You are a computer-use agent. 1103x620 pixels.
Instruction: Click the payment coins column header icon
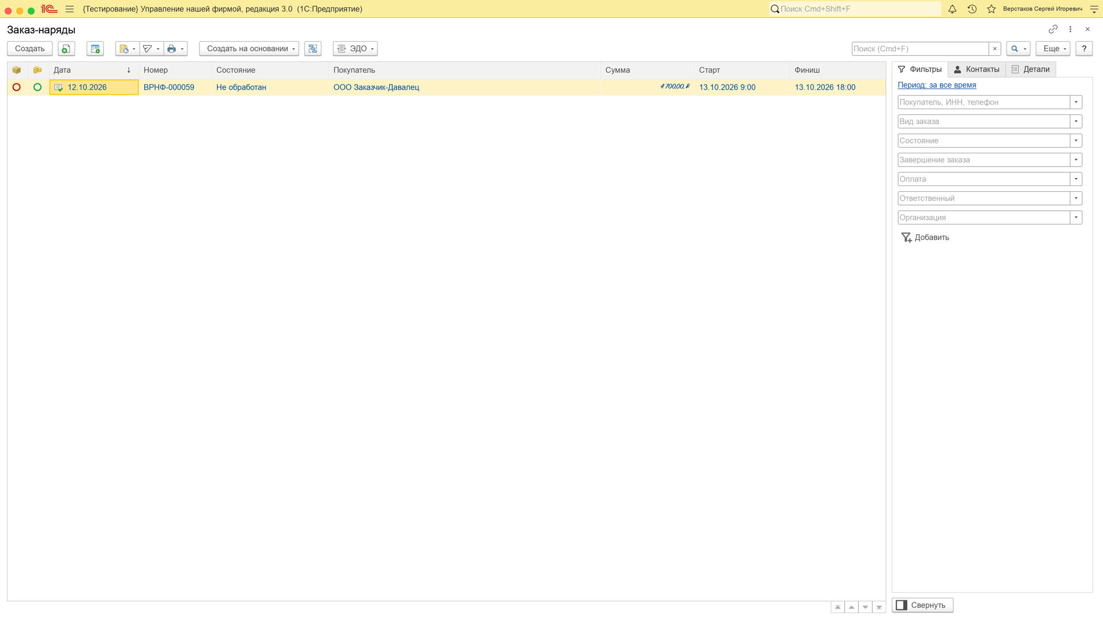pos(37,70)
